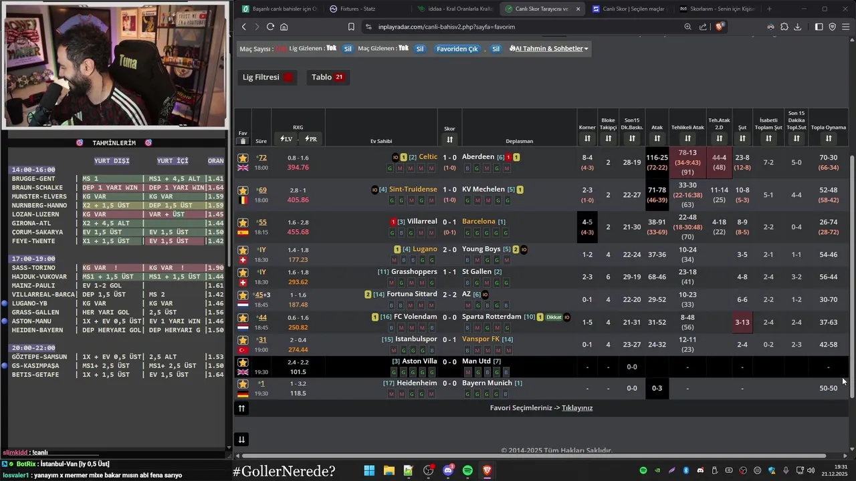Click the streamer webcam thumbnail
The width and height of the screenshot is (856, 481).
(114, 65)
